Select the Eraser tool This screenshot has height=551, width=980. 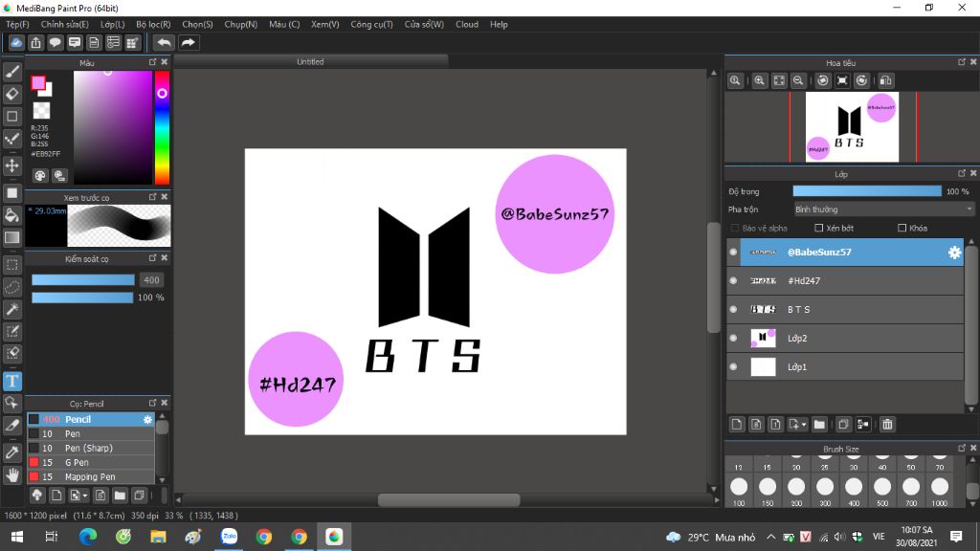(11, 94)
